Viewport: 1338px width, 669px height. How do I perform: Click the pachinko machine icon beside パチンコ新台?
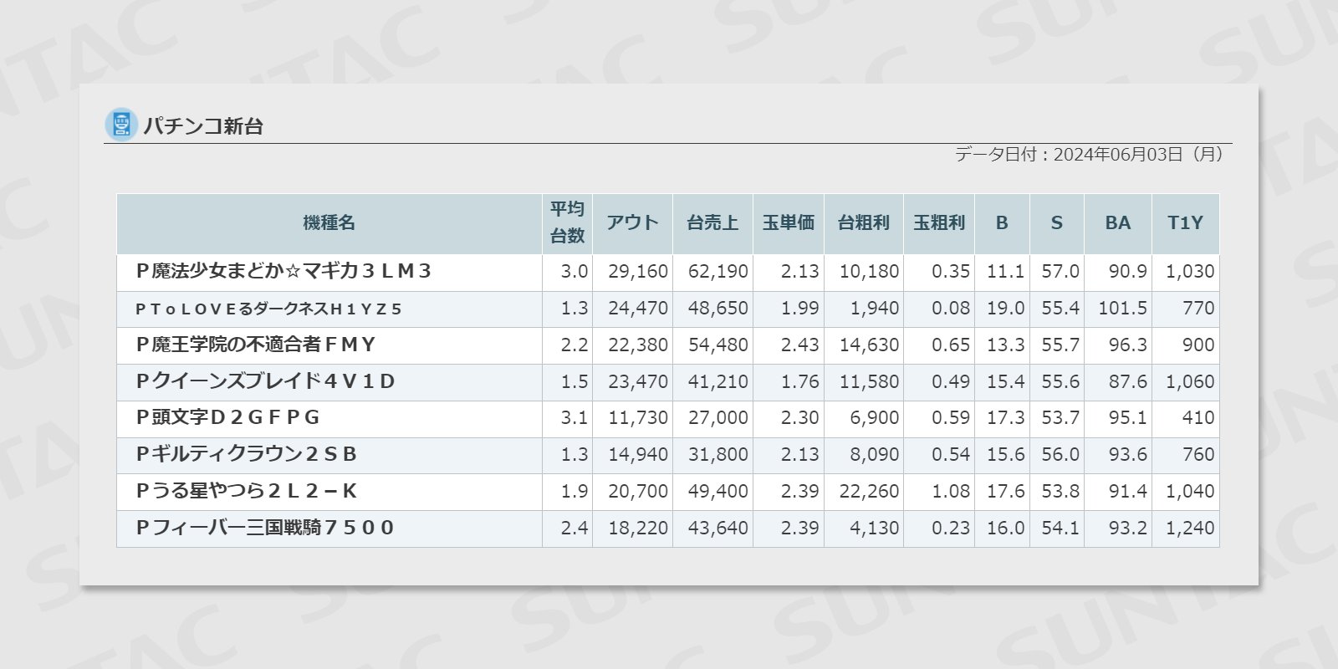pyautogui.click(x=121, y=125)
